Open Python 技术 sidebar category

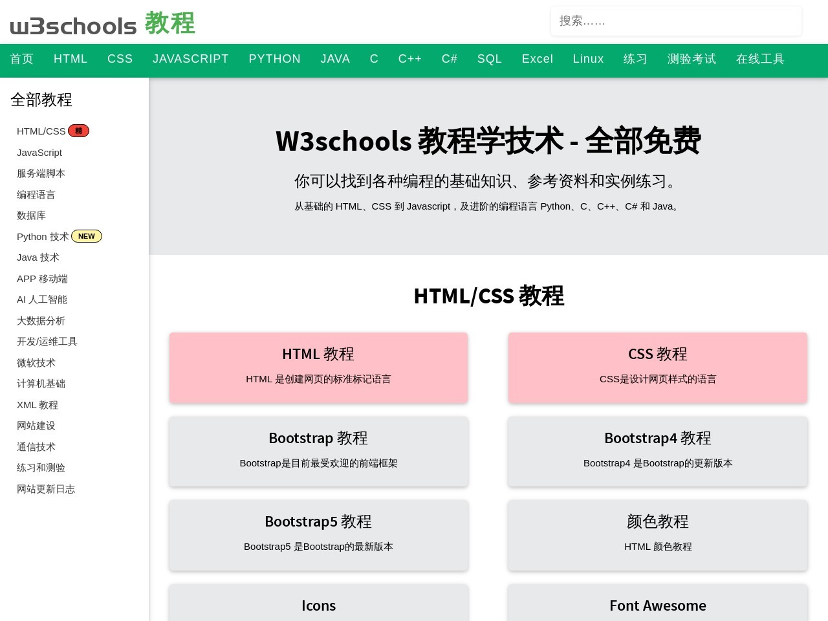(43, 237)
